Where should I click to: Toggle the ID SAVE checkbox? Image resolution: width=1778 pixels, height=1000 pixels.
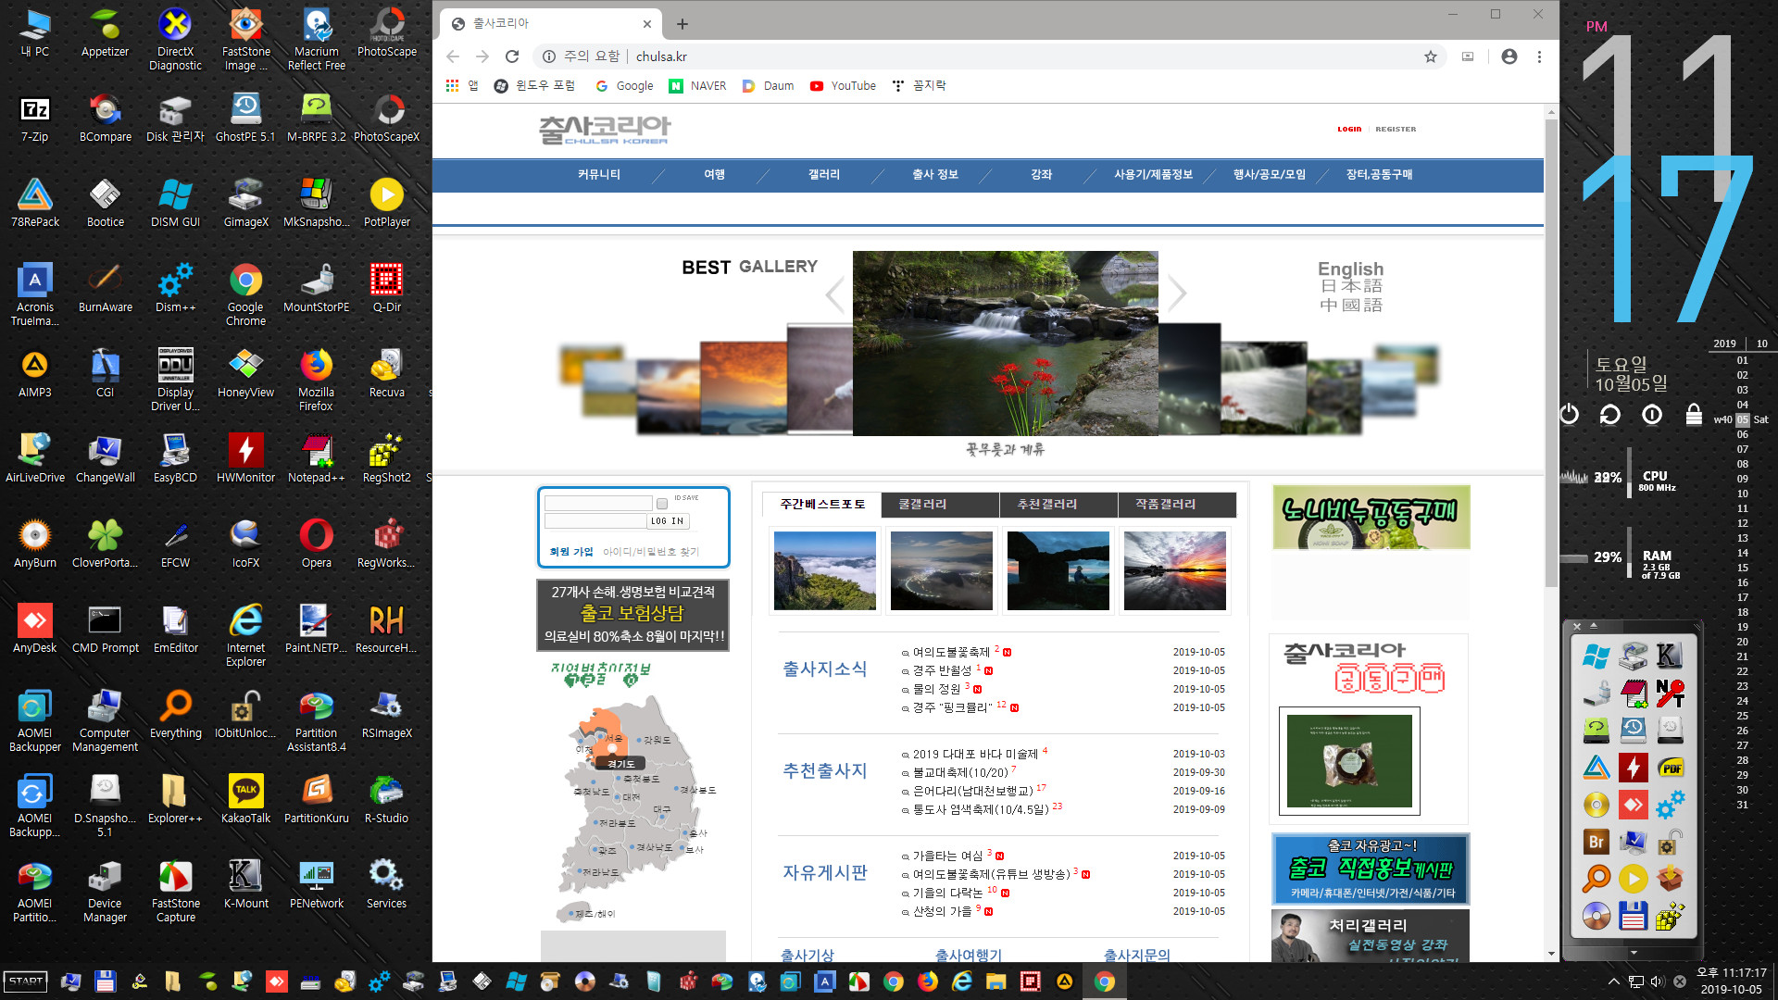(x=662, y=504)
